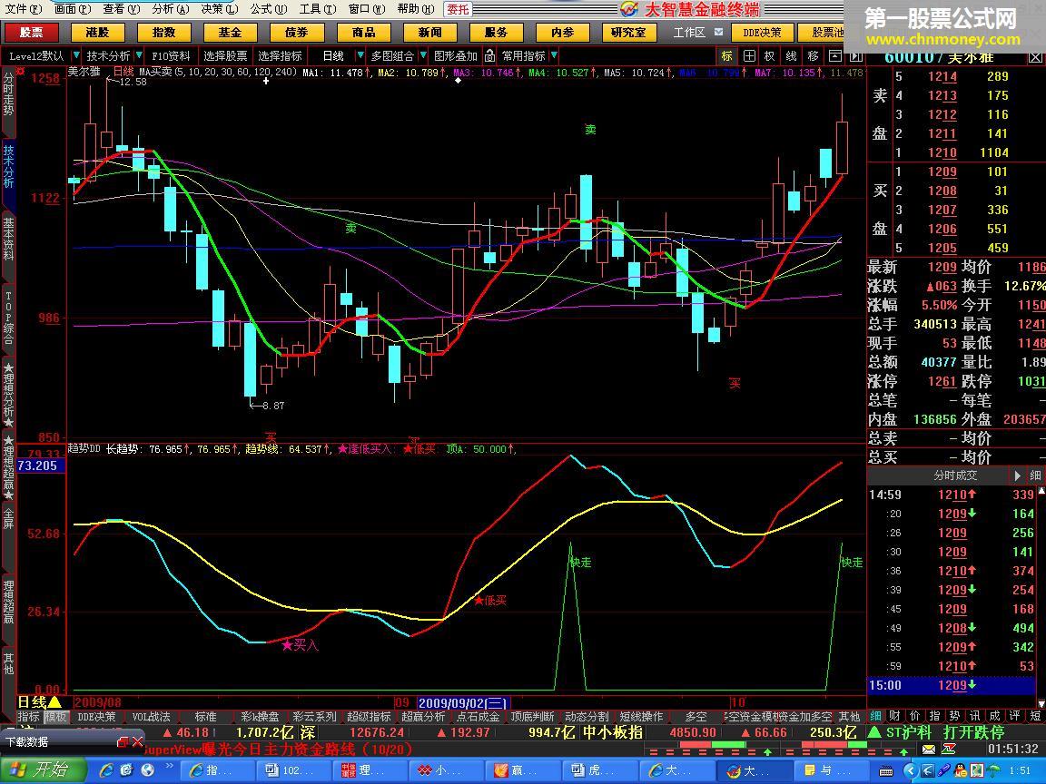Close the 下载数据 popup with red X
Viewport: 1046px width, 784px height.
[137, 741]
